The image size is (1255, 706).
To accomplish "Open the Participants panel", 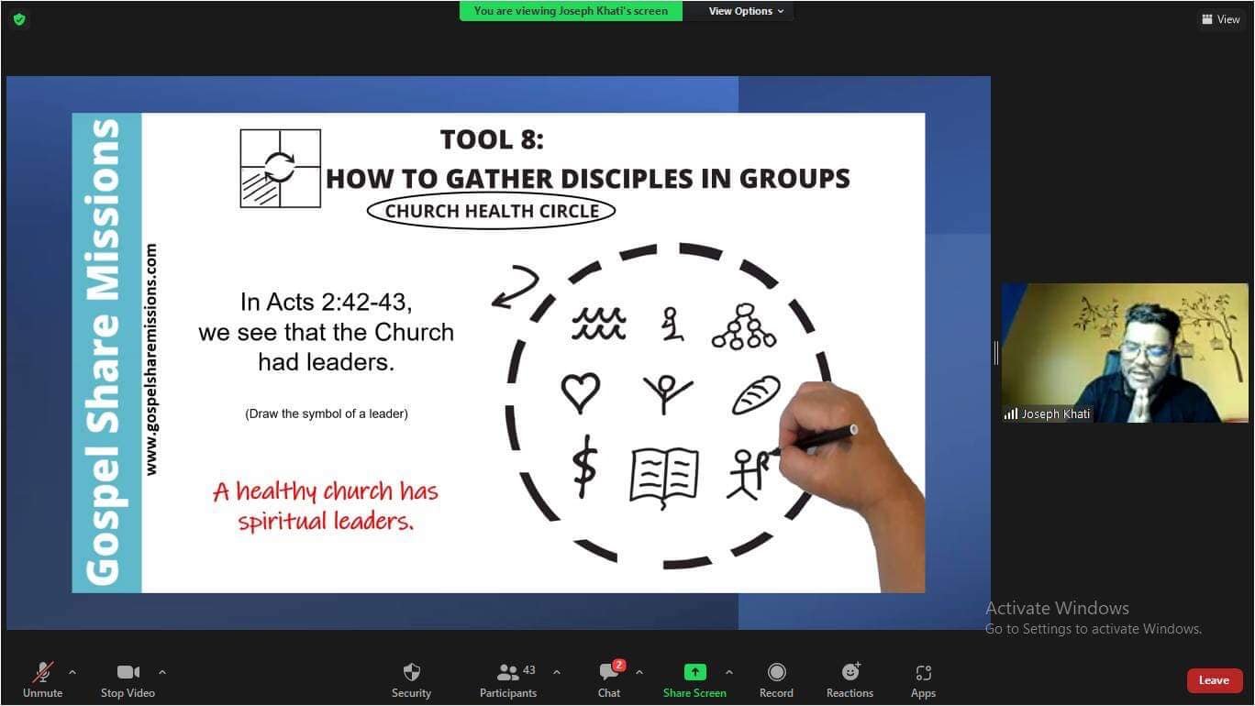I will tap(508, 679).
